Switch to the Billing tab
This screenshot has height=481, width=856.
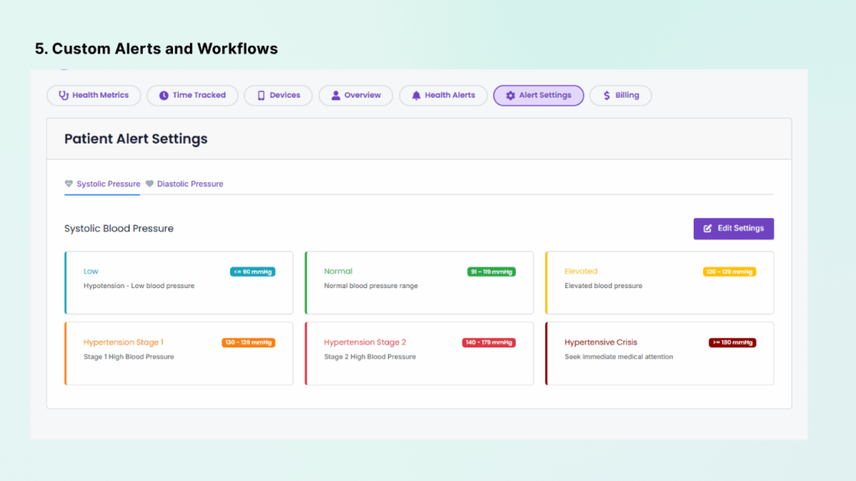(x=620, y=94)
